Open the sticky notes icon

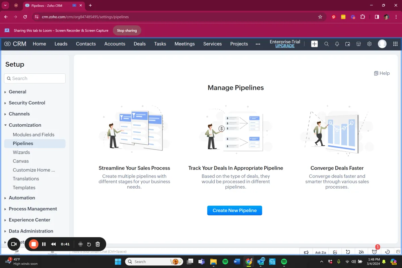pos(348,252)
